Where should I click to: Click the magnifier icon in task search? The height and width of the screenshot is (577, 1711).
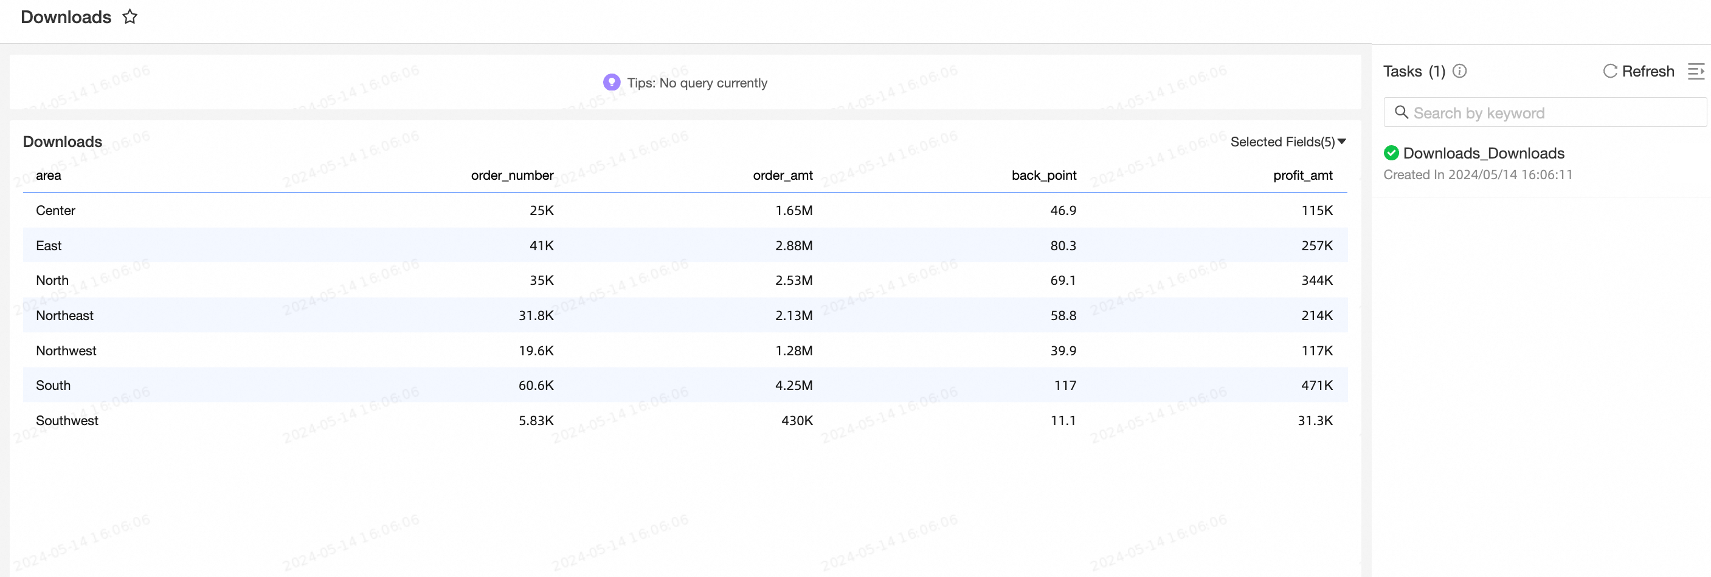[x=1401, y=112]
